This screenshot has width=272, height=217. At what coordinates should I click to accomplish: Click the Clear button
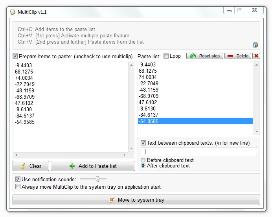[31, 166]
